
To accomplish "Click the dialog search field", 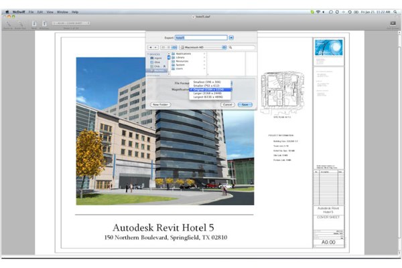I will click(241, 47).
